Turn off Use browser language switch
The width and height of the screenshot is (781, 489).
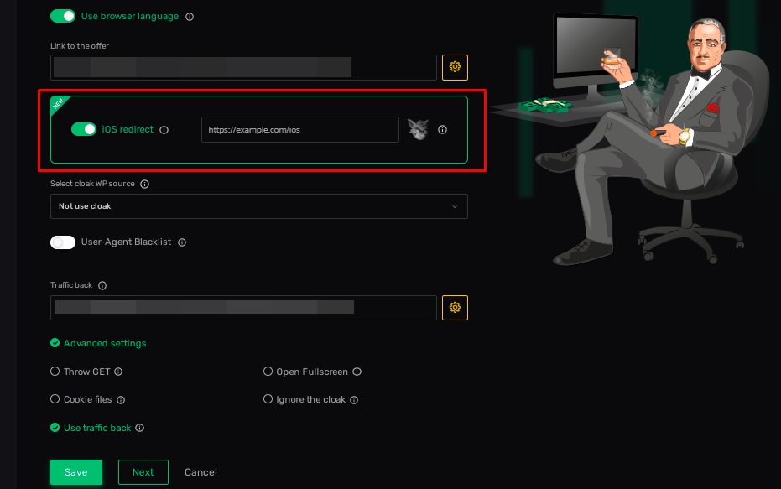click(x=63, y=16)
